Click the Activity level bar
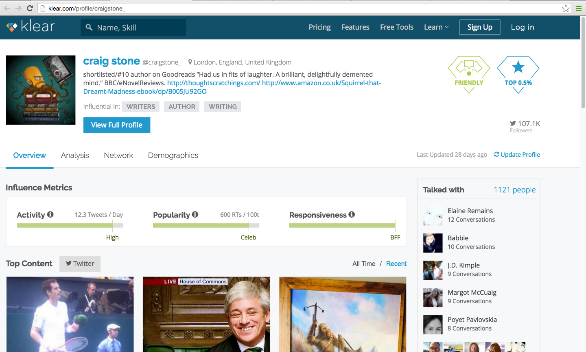The width and height of the screenshot is (586, 352). click(x=70, y=225)
